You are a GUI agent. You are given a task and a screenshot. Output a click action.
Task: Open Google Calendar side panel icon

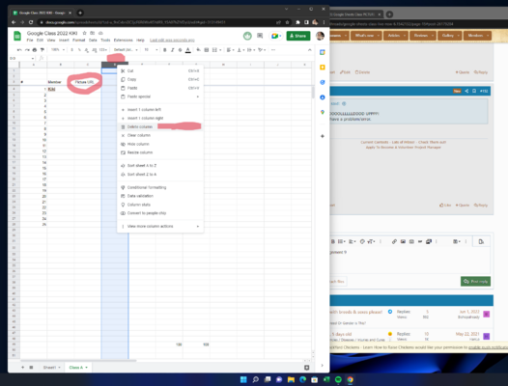pyautogui.click(x=323, y=52)
